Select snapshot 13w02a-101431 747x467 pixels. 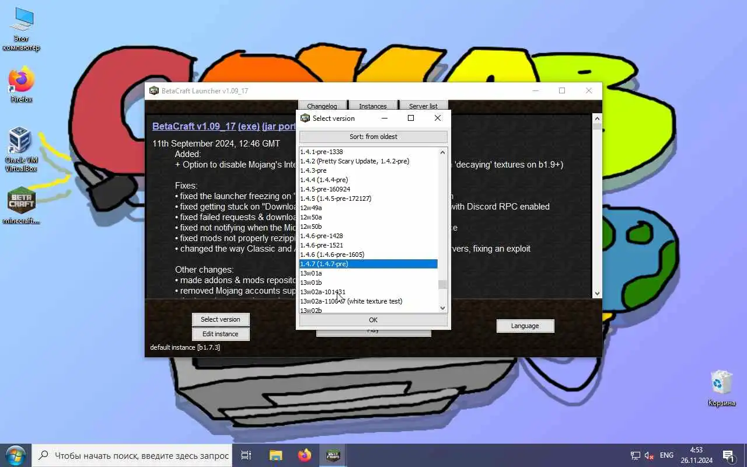(368, 292)
